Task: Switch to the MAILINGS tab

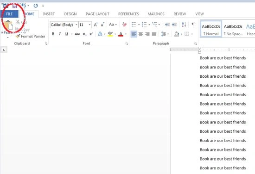Action: 156,14
